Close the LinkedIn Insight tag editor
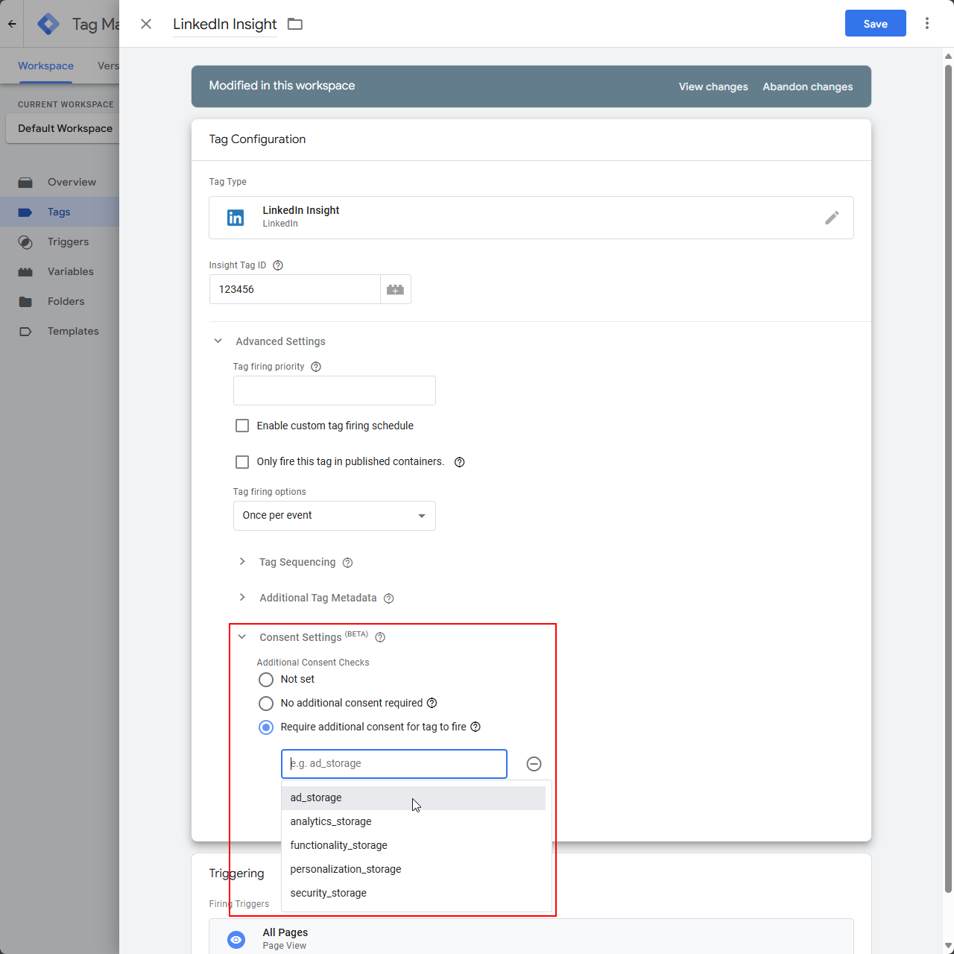The width and height of the screenshot is (954, 954). 146,24
